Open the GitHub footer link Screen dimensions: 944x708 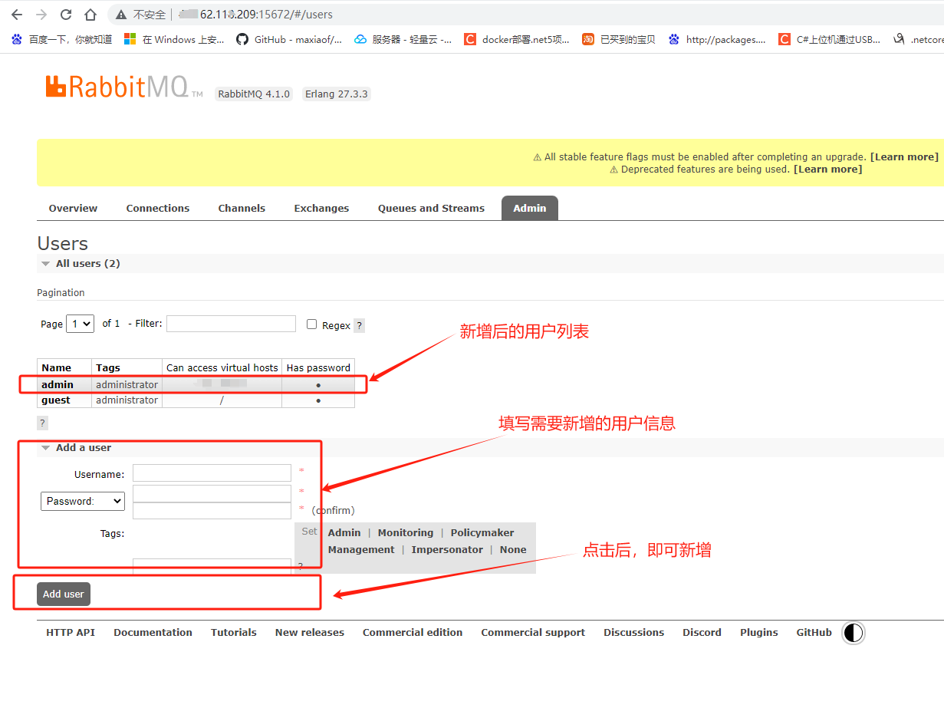[814, 632]
